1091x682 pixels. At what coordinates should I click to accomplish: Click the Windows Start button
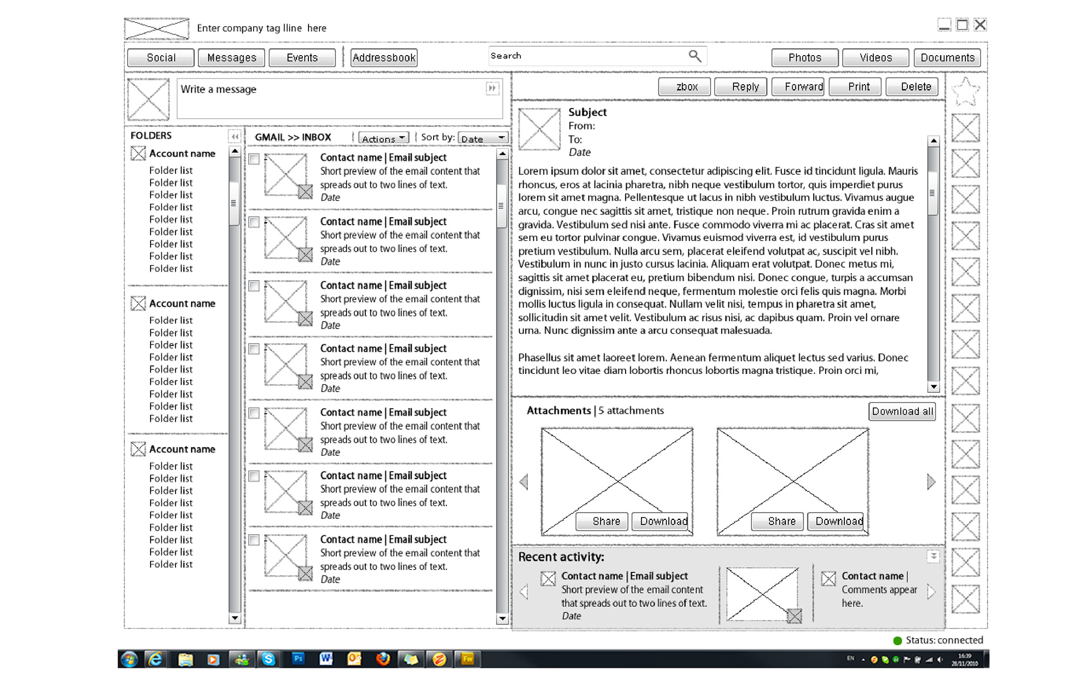(x=129, y=659)
